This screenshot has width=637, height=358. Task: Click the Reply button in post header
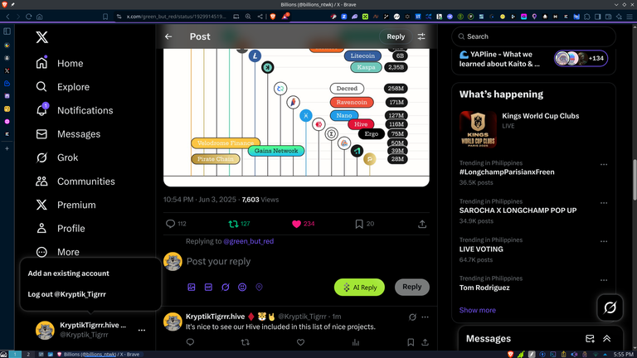point(396,36)
